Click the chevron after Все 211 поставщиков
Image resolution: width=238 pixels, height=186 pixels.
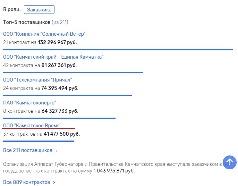click(x=57, y=151)
